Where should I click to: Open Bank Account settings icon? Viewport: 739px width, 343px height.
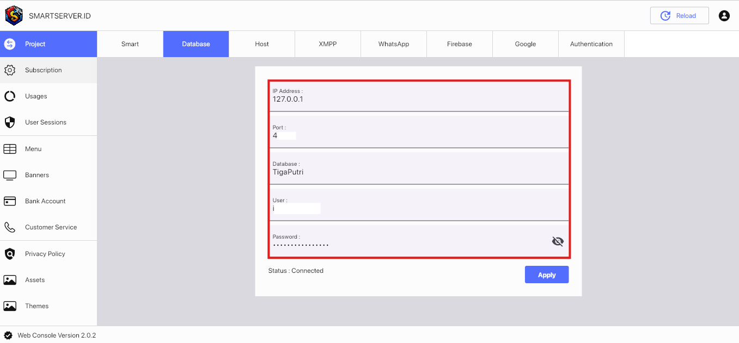10,201
